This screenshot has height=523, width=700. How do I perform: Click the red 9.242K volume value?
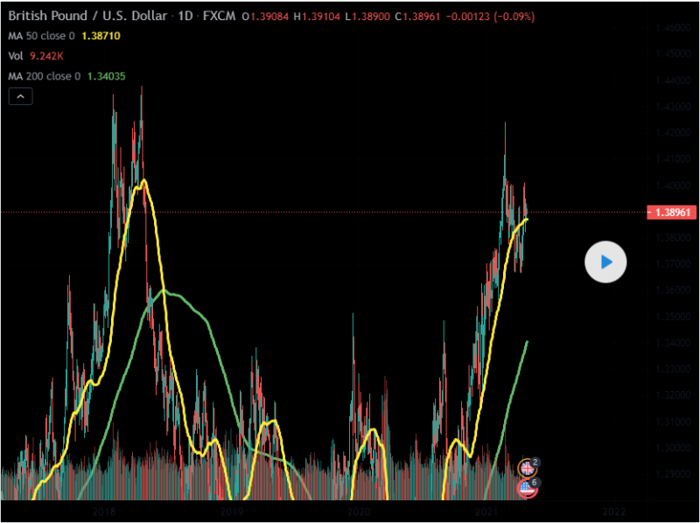[49, 57]
